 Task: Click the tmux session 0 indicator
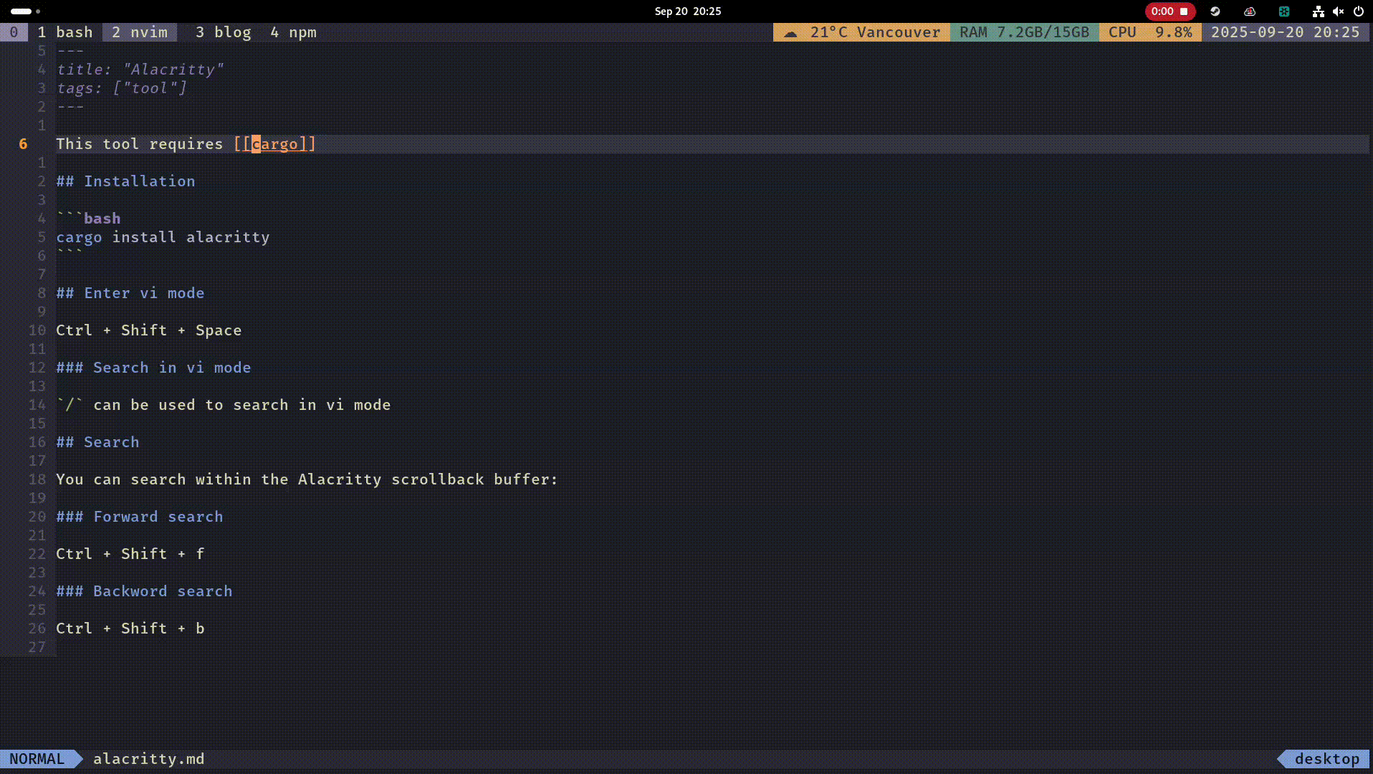point(14,32)
